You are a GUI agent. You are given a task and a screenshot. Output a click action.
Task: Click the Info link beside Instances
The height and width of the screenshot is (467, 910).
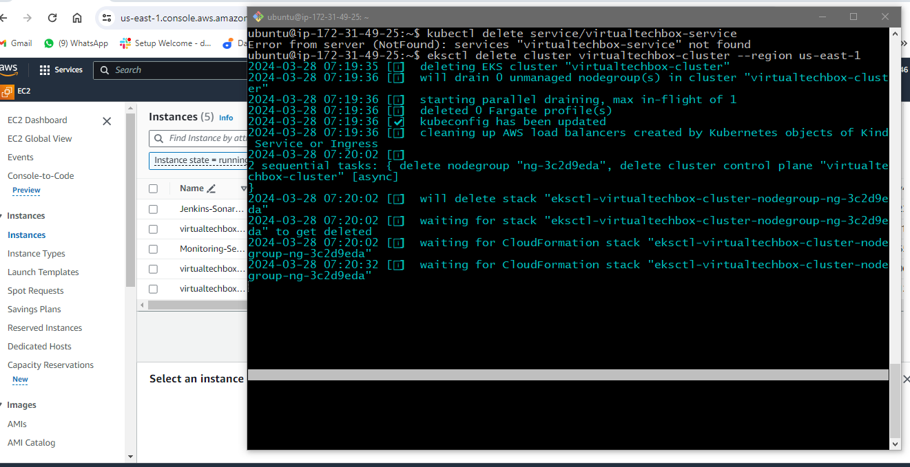226,118
